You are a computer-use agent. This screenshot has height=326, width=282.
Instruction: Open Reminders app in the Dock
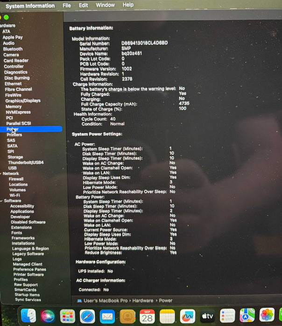tap(227, 316)
